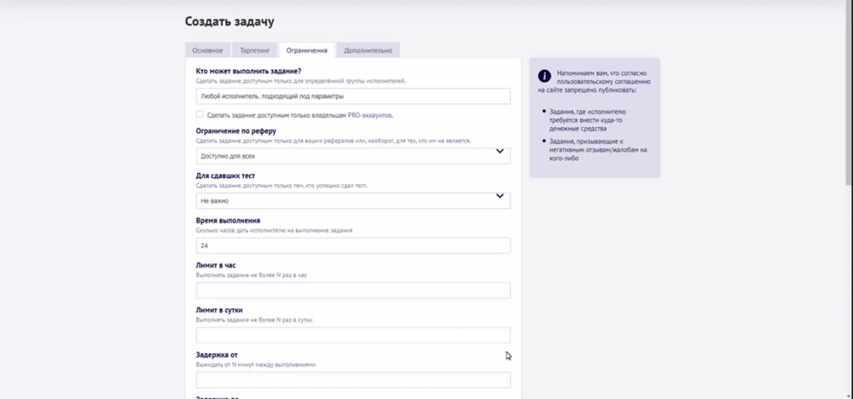
Task: Click the reminder bullet about негативным отзывам
Action: [595, 149]
